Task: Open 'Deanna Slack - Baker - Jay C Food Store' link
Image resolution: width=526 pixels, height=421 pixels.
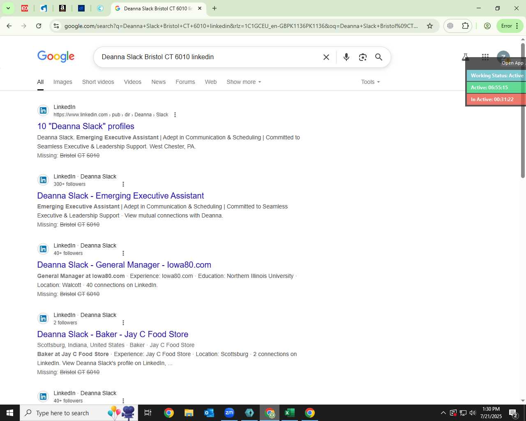Action: coord(113,334)
